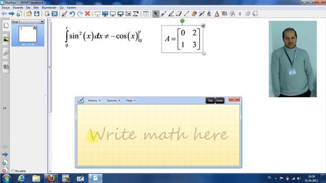Click the Enter button in math panel
Screen dimensions: 326x183
(x=220, y=101)
